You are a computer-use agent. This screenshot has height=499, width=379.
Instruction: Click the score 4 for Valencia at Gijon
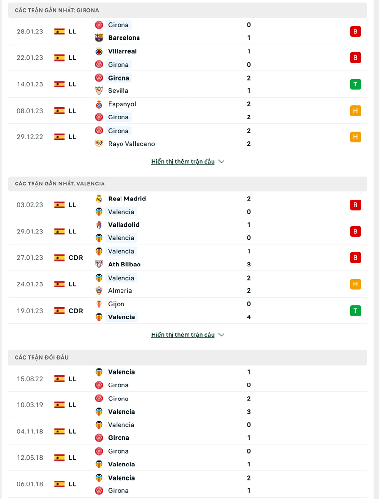[248, 317]
